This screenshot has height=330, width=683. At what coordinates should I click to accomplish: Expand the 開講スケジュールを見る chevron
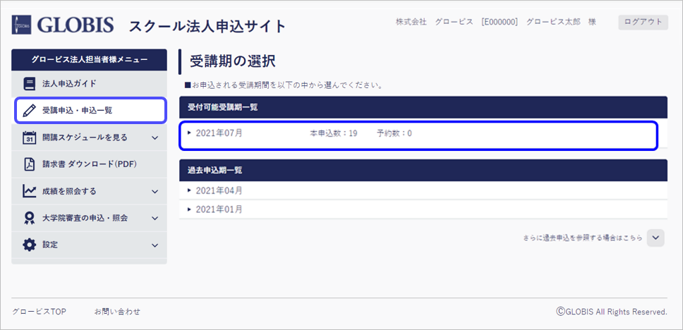point(155,138)
